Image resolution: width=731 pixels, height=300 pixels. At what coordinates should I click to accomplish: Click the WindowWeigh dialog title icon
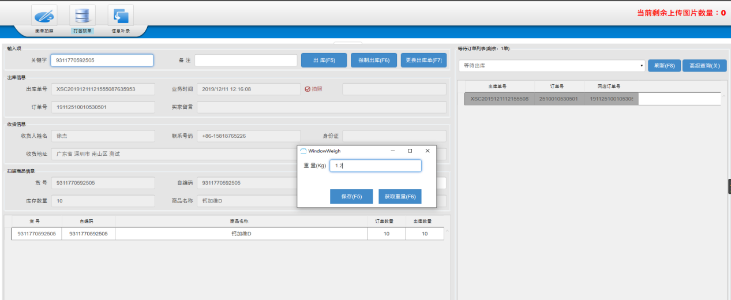tap(303, 151)
